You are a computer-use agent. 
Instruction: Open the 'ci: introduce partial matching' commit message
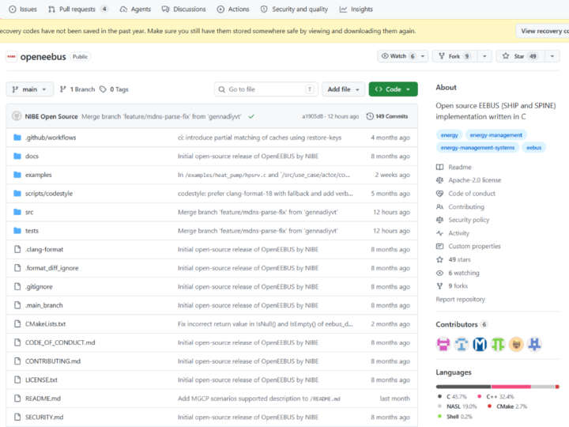click(259, 138)
